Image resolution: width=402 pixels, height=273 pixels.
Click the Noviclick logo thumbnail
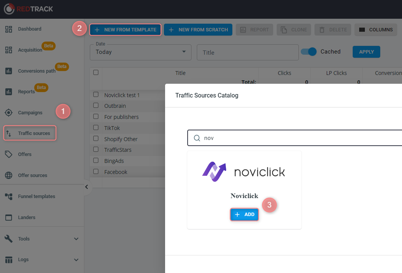(x=243, y=172)
